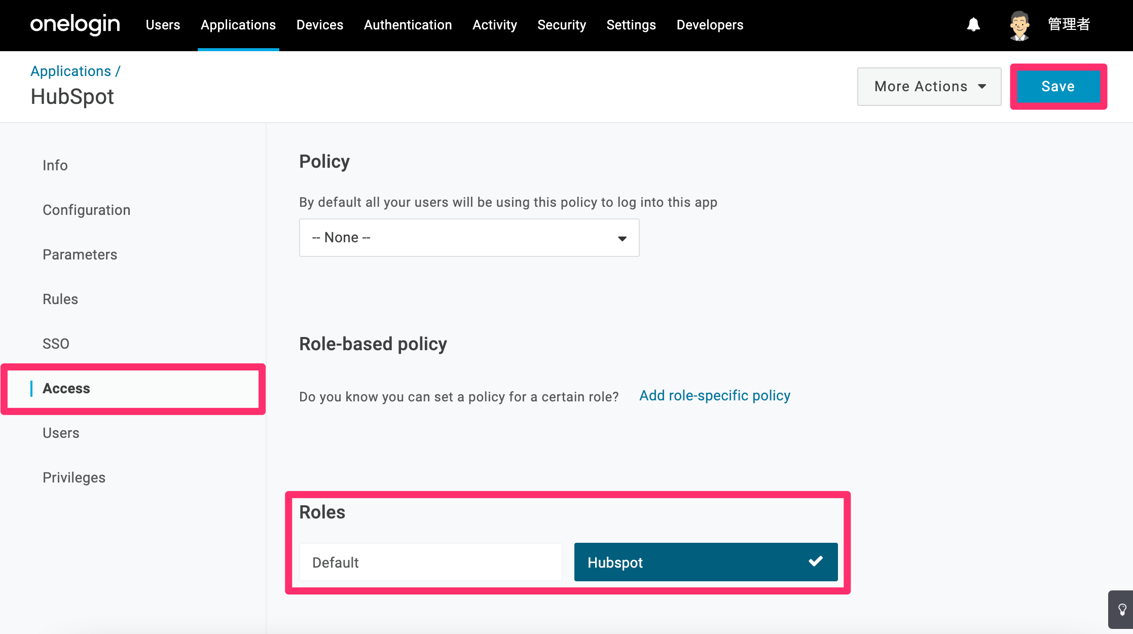Open the policy dropdown showing None
This screenshot has width=1133, height=634.
pyautogui.click(x=469, y=238)
